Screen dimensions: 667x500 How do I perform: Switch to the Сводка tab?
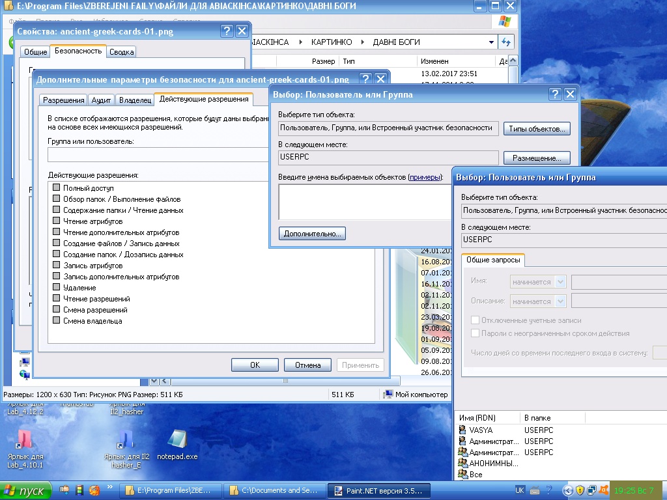tap(121, 52)
